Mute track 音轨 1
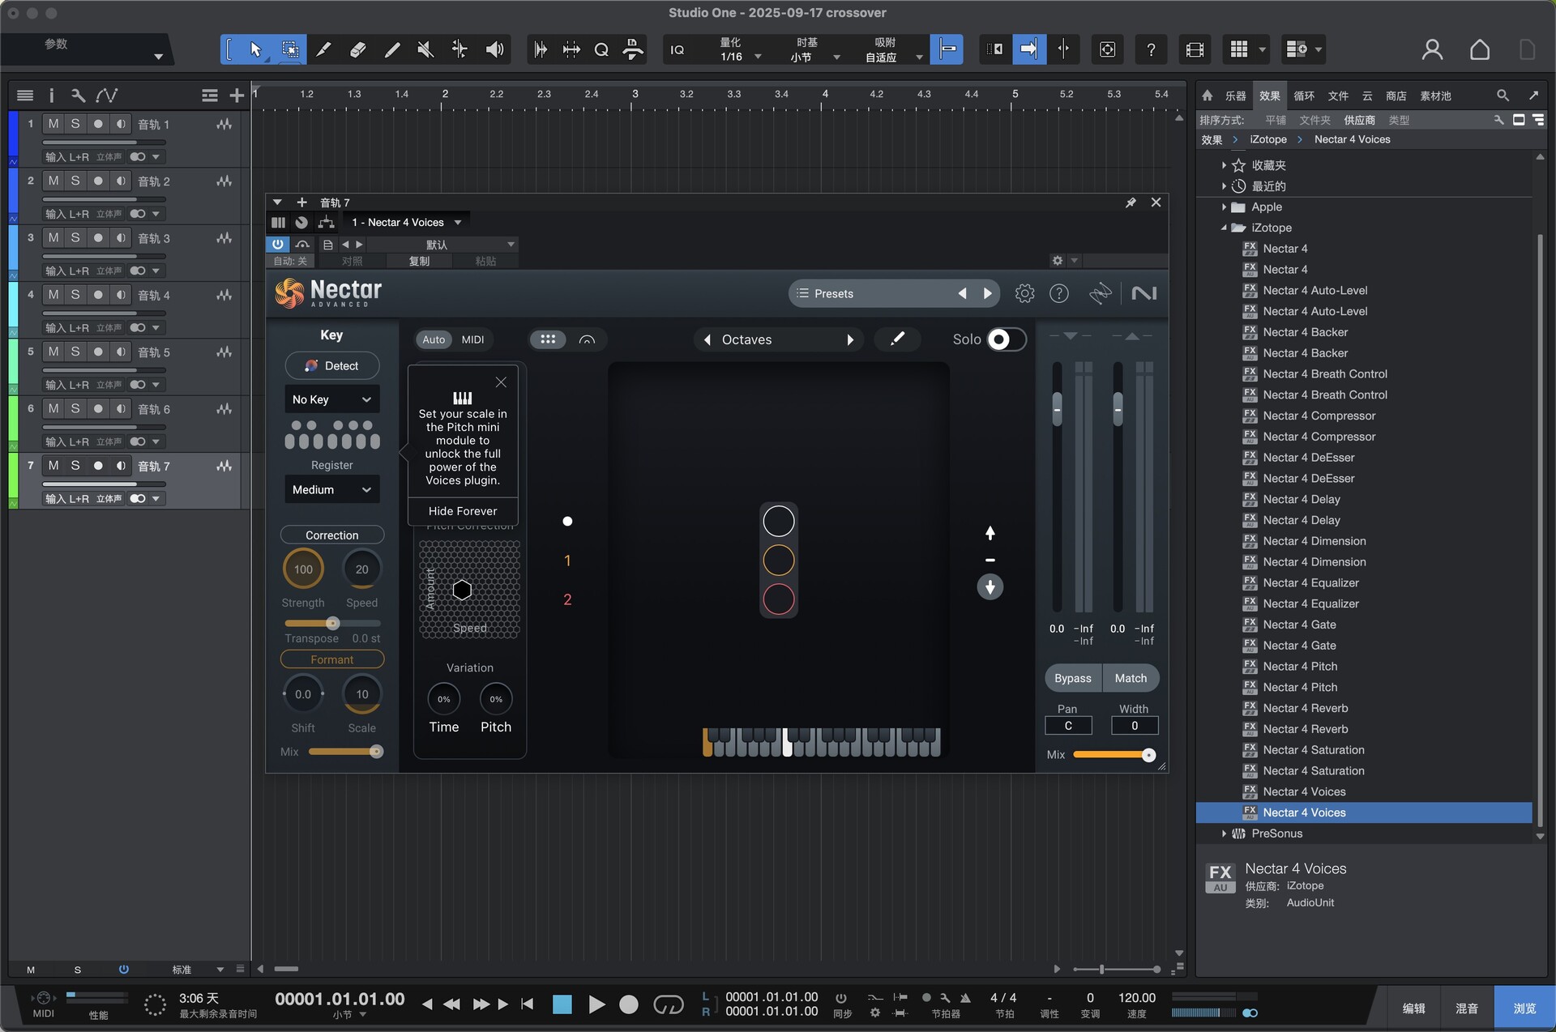Image resolution: width=1556 pixels, height=1032 pixels. 53,124
